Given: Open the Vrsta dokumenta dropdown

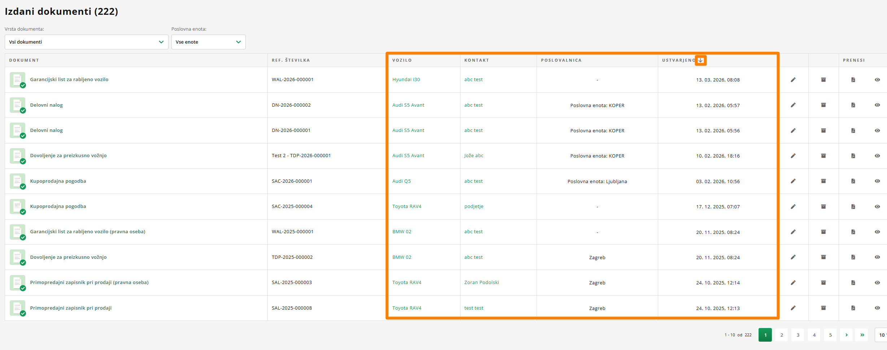Looking at the screenshot, I should tap(86, 42).
